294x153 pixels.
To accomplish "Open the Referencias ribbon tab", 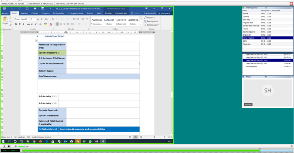I will pyautogui.click(x=58, y=13).
